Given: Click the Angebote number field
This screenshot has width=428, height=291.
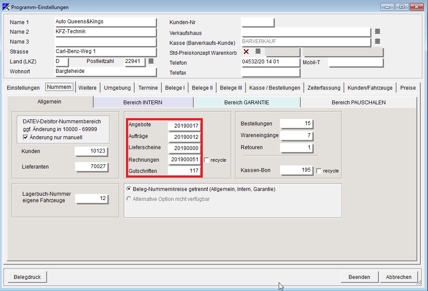Looking at the screenshot, I should pos(184,125).
